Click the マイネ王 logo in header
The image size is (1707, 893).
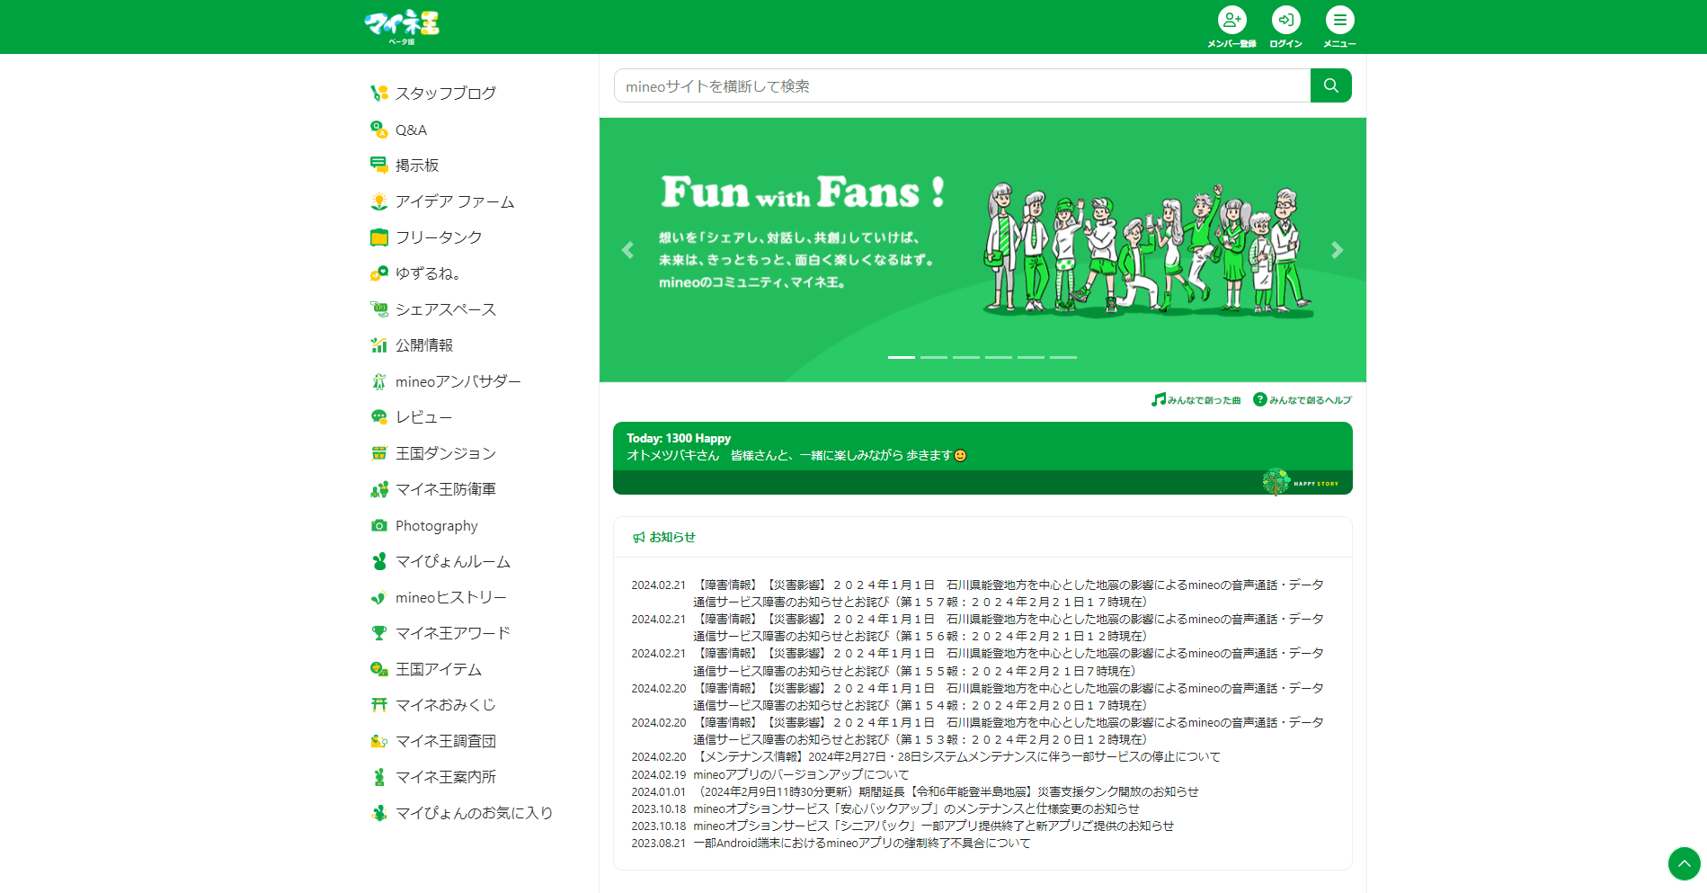pos(402,26)
